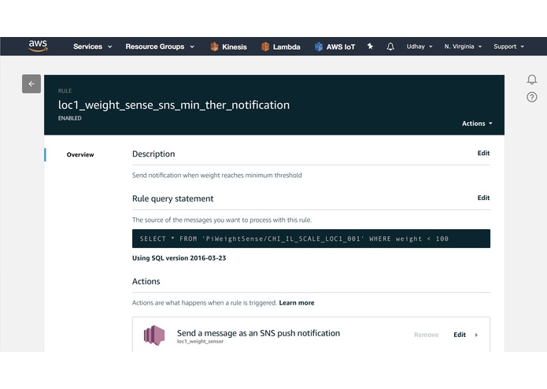The width and height of the screenshot is (547, 389).
Task: Open the Support dropdown menu
Action: (508, 46)
